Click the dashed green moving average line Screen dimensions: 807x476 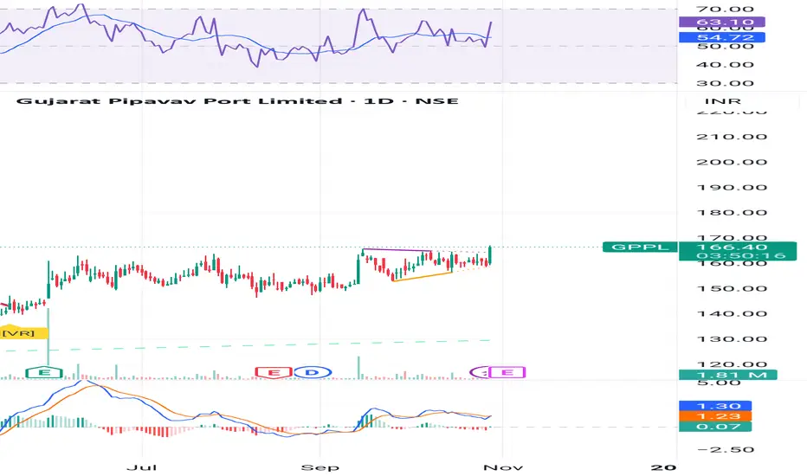click(247, 345)
